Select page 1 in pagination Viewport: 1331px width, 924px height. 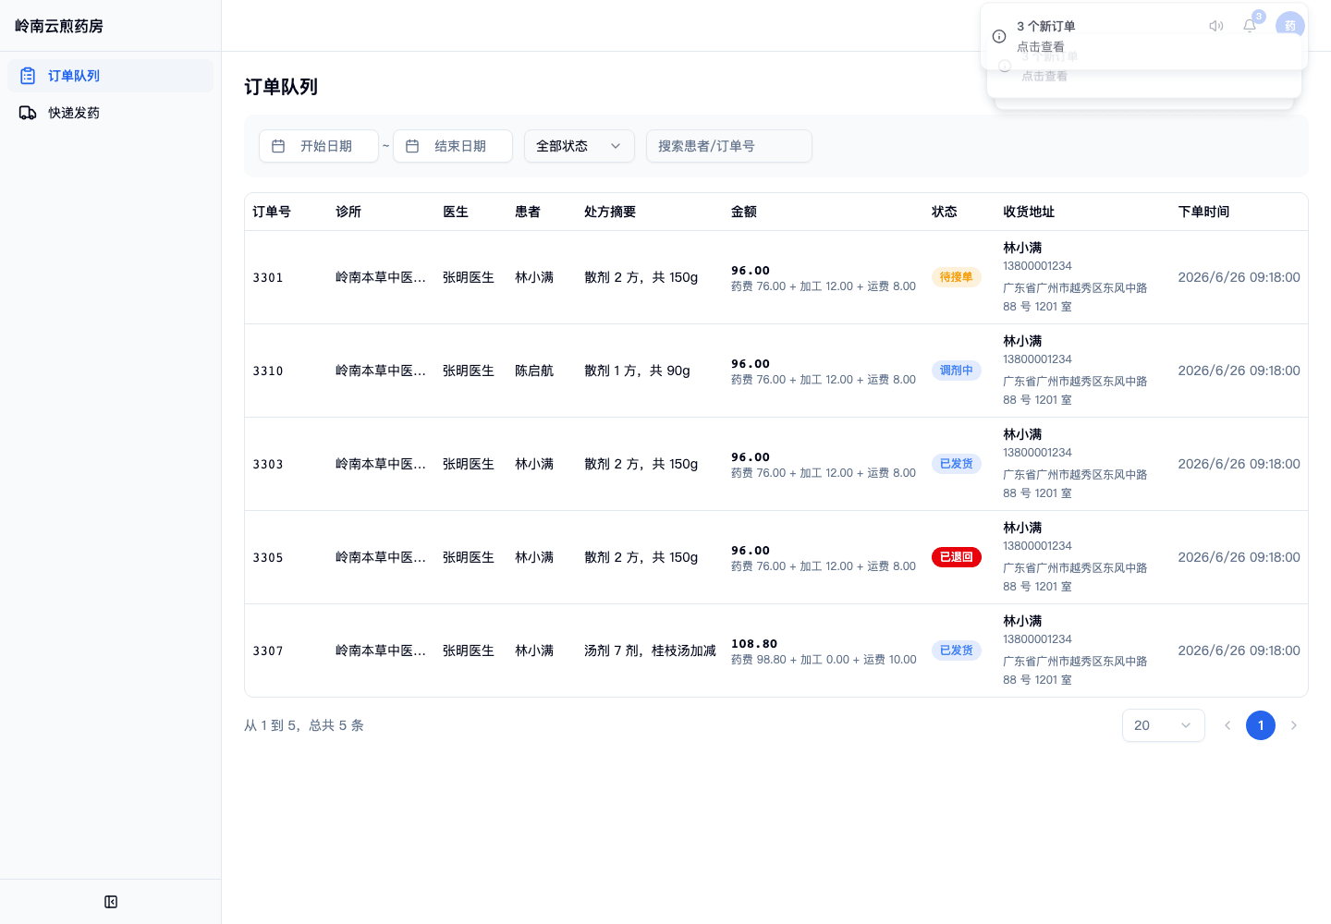pos(1261,725)
